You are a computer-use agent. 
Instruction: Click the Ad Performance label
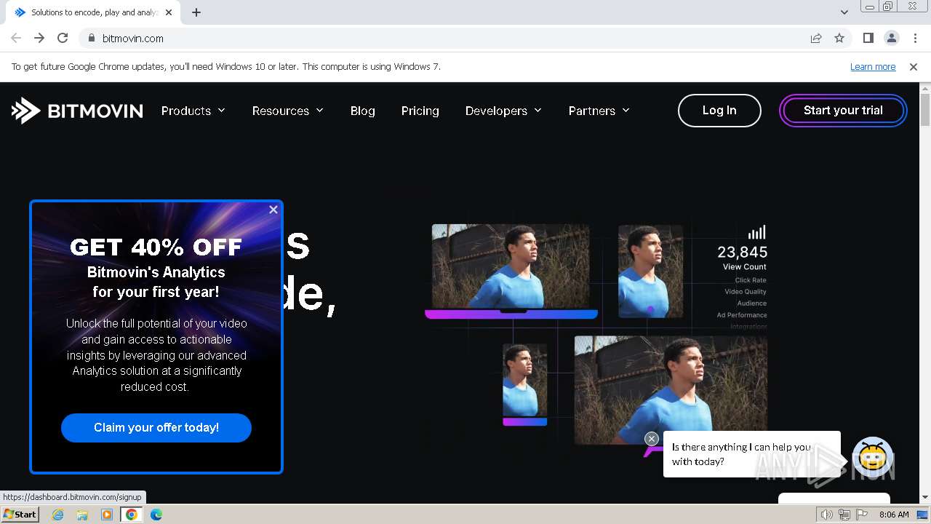tap(742, 315)
